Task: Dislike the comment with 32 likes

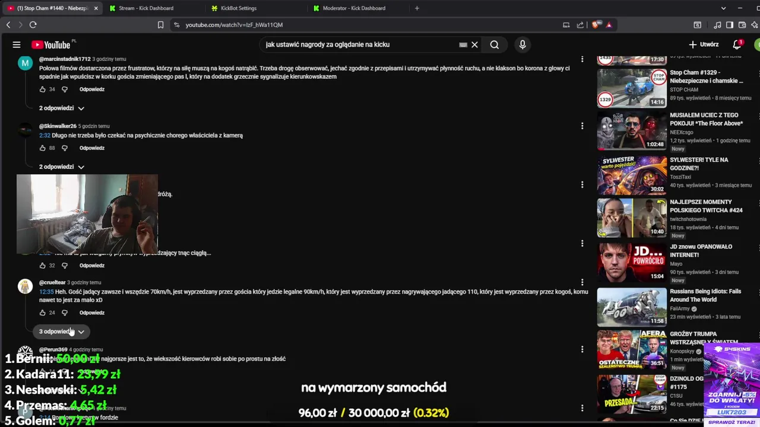Action: tap(65, 265)
